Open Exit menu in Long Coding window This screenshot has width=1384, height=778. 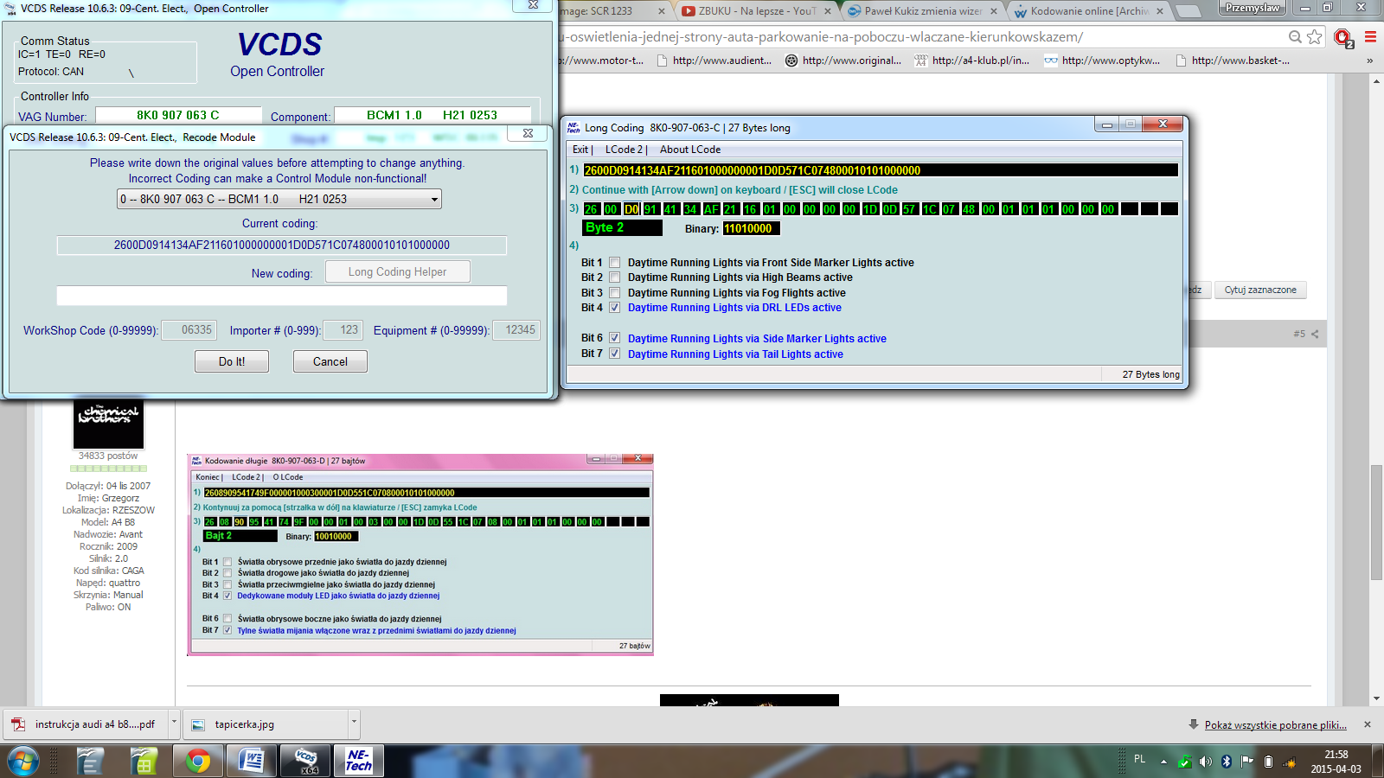point(580,150)
